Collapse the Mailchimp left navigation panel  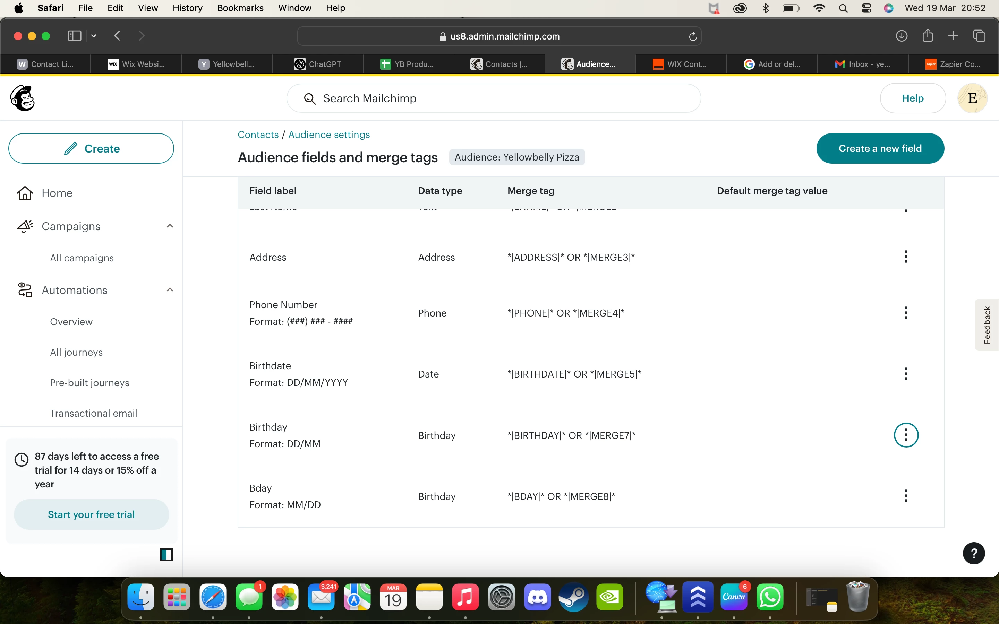click(x=166, y=554)
